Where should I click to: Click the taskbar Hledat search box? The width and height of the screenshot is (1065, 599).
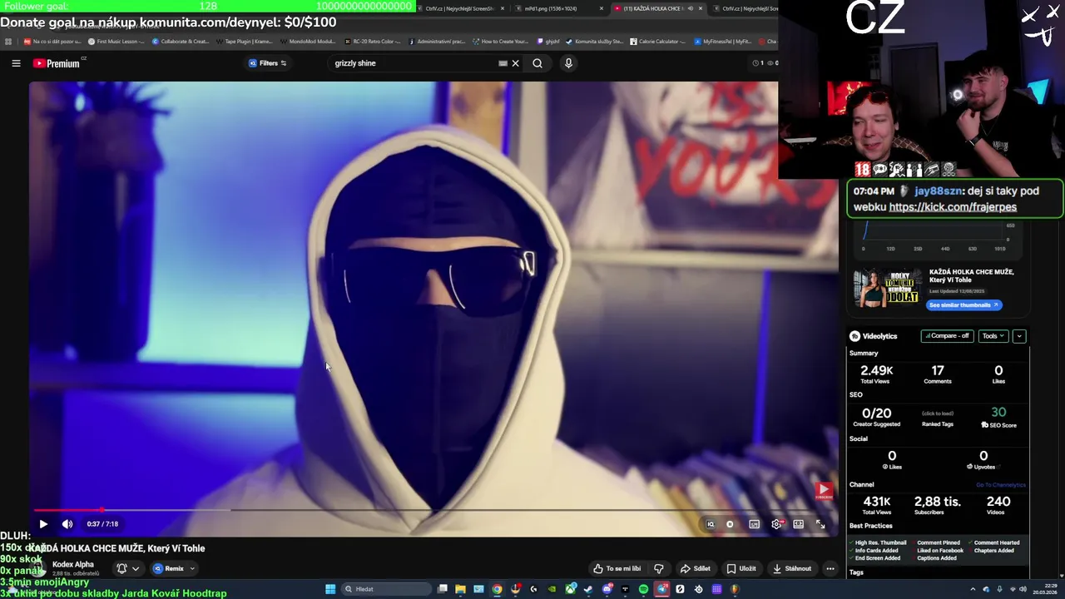[385, 589]
